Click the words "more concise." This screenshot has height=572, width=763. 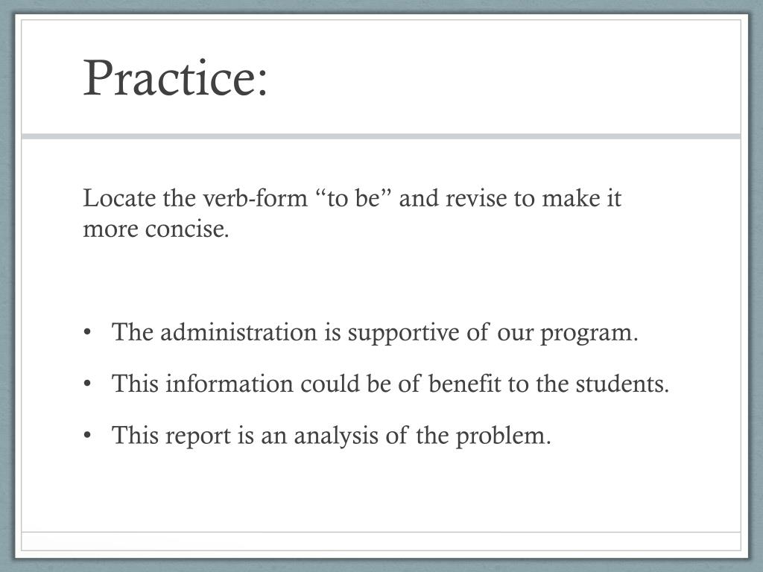pyautogui.click(x=156, y=229)
